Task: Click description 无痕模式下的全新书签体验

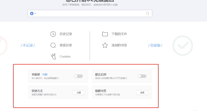Action: (x=107, y=94)
